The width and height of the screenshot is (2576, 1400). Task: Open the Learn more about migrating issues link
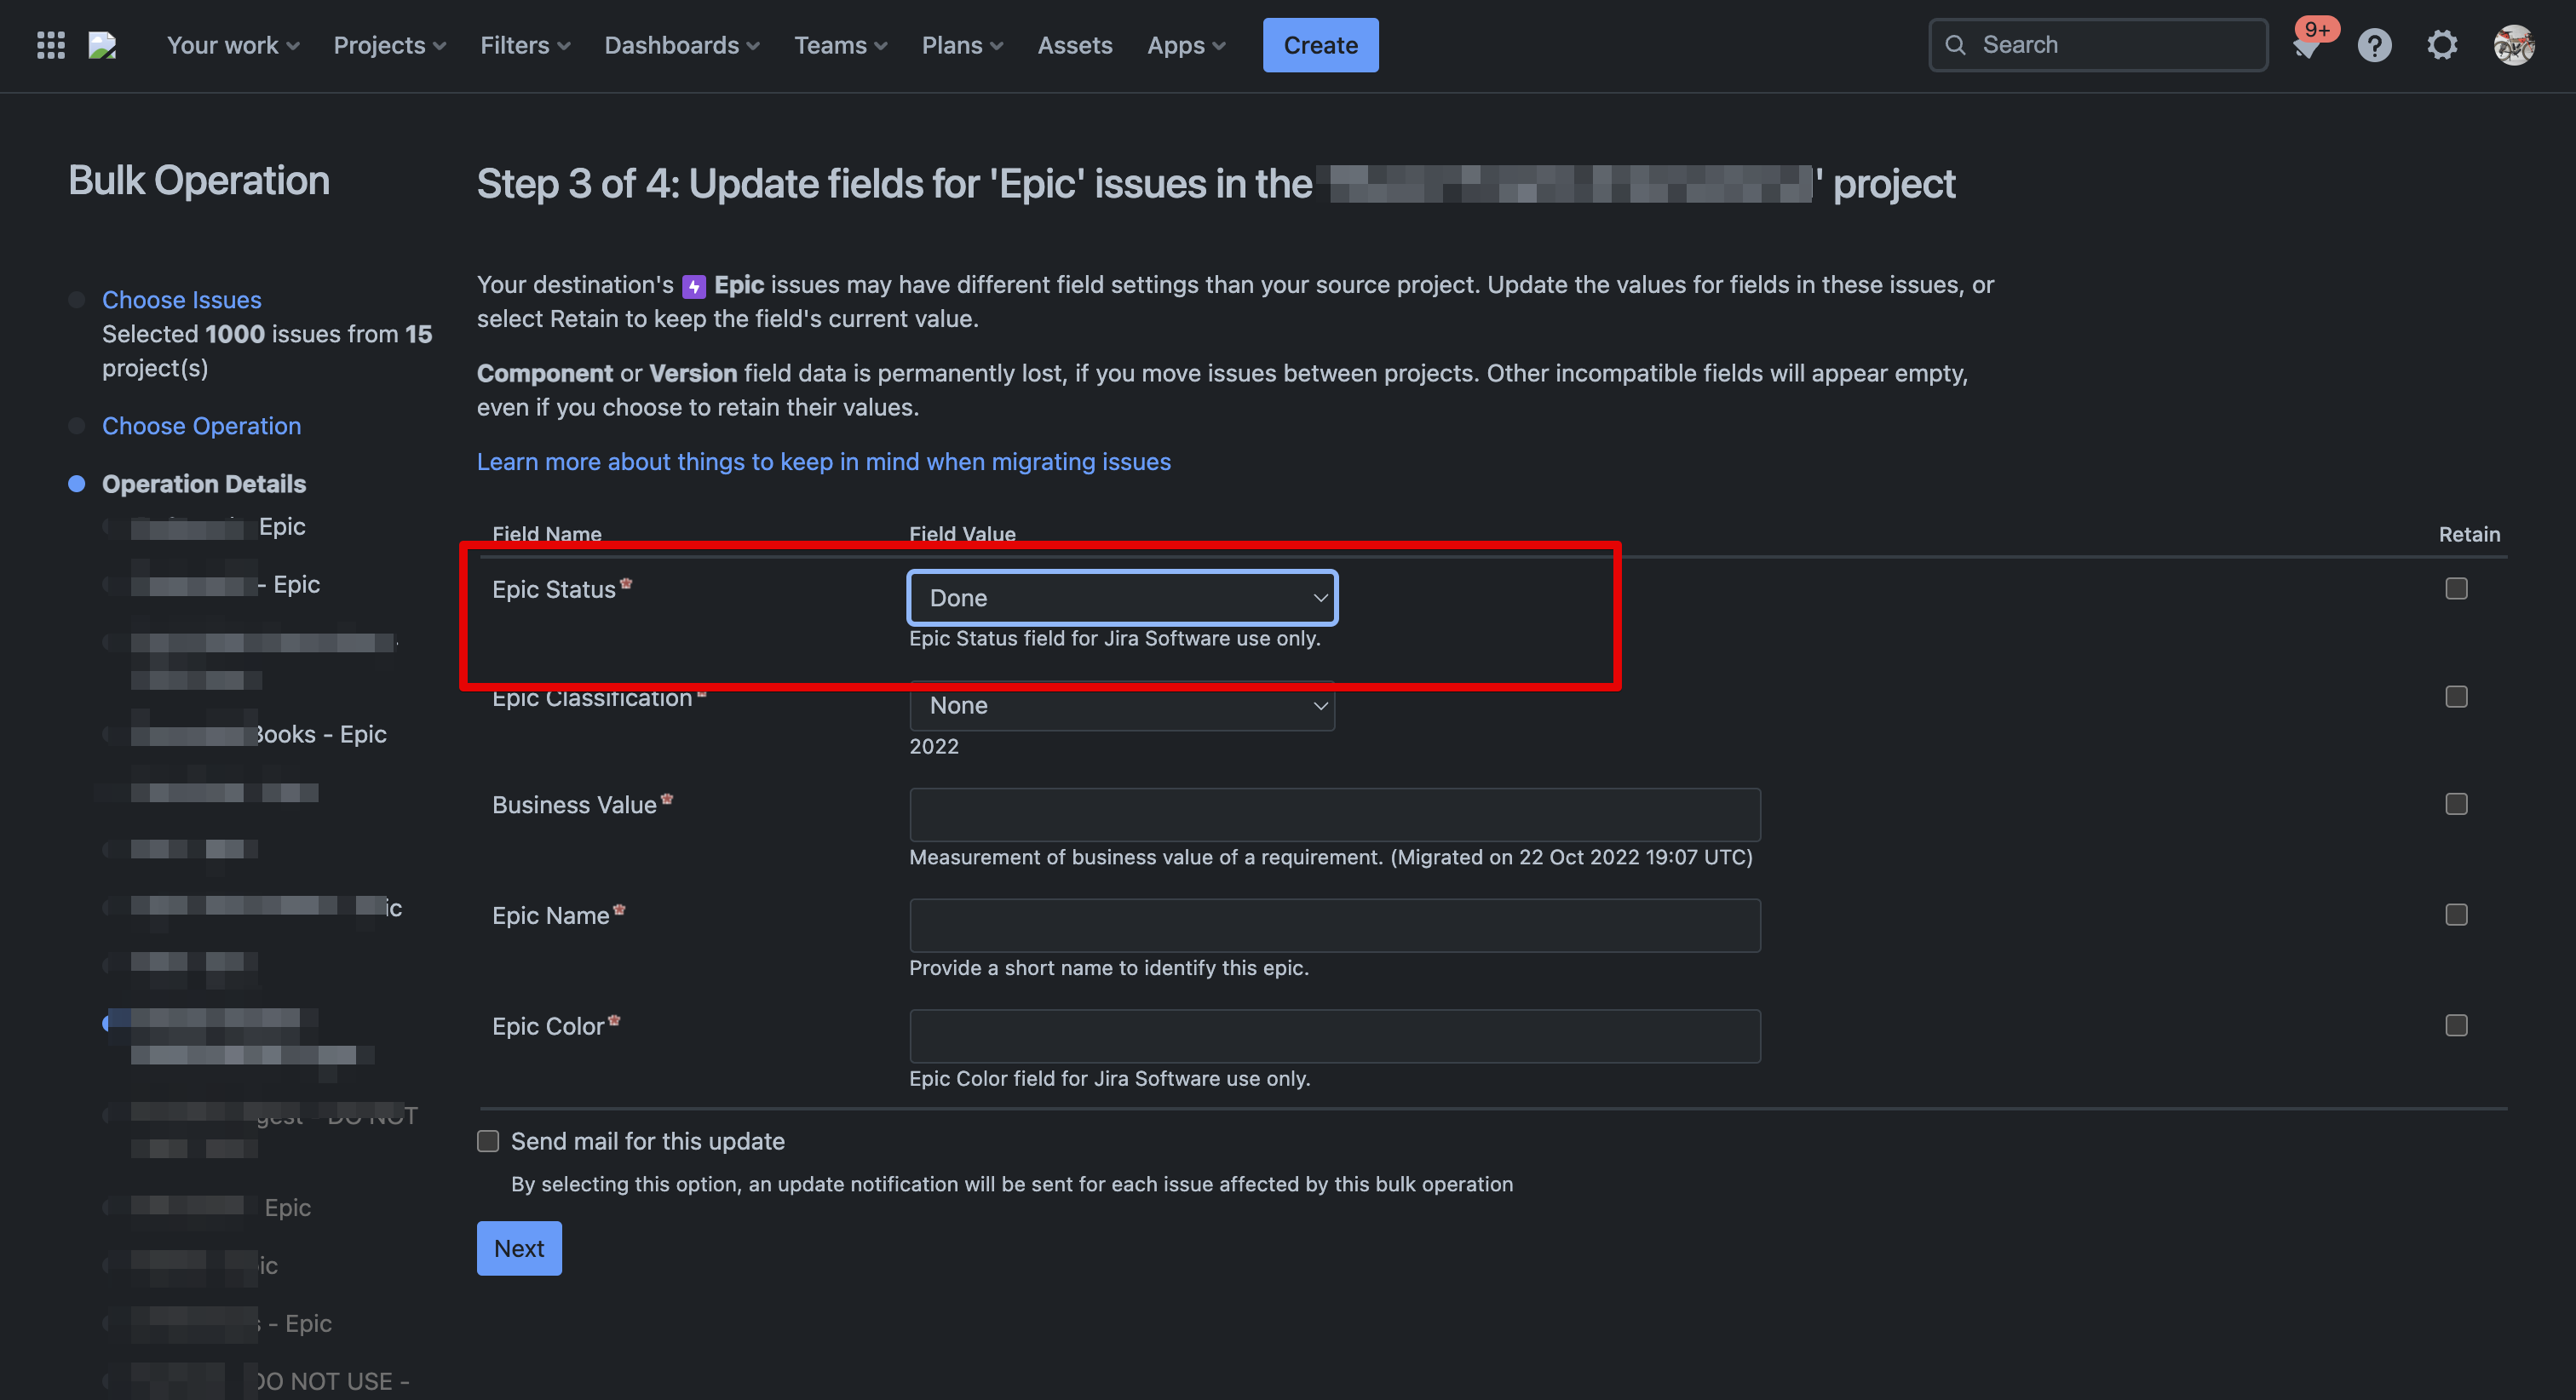(823, 462)
